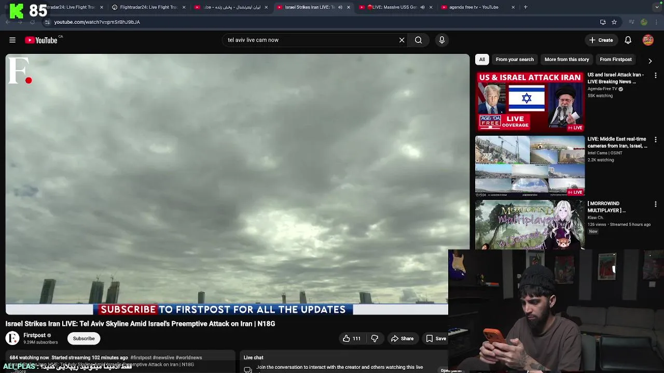Open the Create menu
664x373 pixels.
(x=601, y=40)
